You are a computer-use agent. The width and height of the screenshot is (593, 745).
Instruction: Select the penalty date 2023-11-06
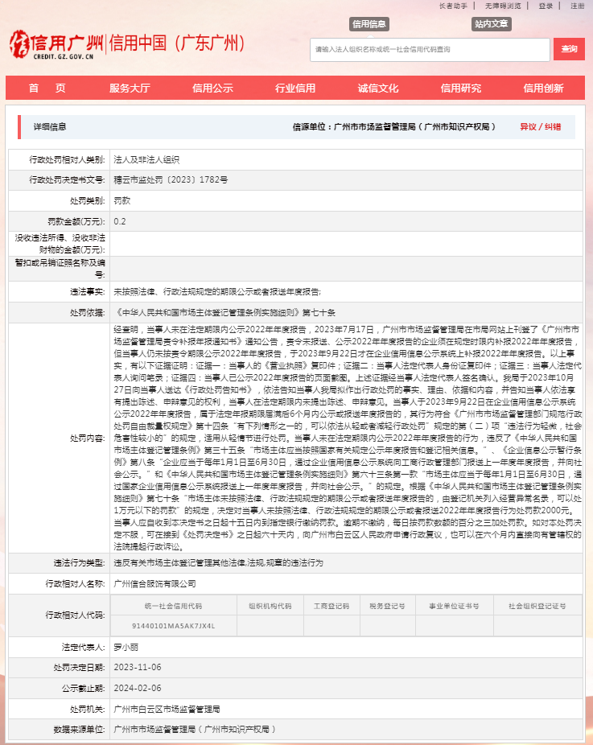pyautogui.click(x=138, y=668)
